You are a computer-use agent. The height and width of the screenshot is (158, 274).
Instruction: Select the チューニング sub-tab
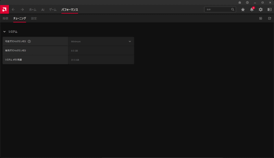pos(20,18)
